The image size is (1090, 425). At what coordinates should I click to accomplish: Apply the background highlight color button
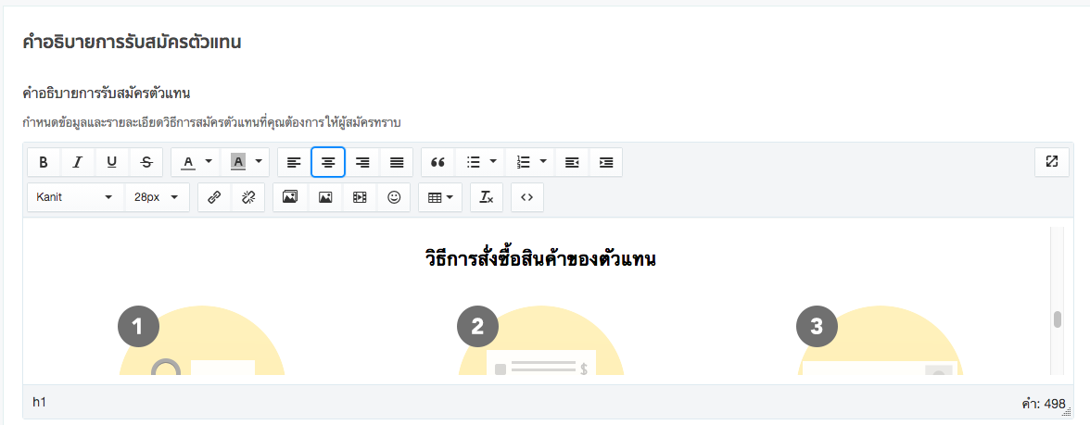coord(237,163)
